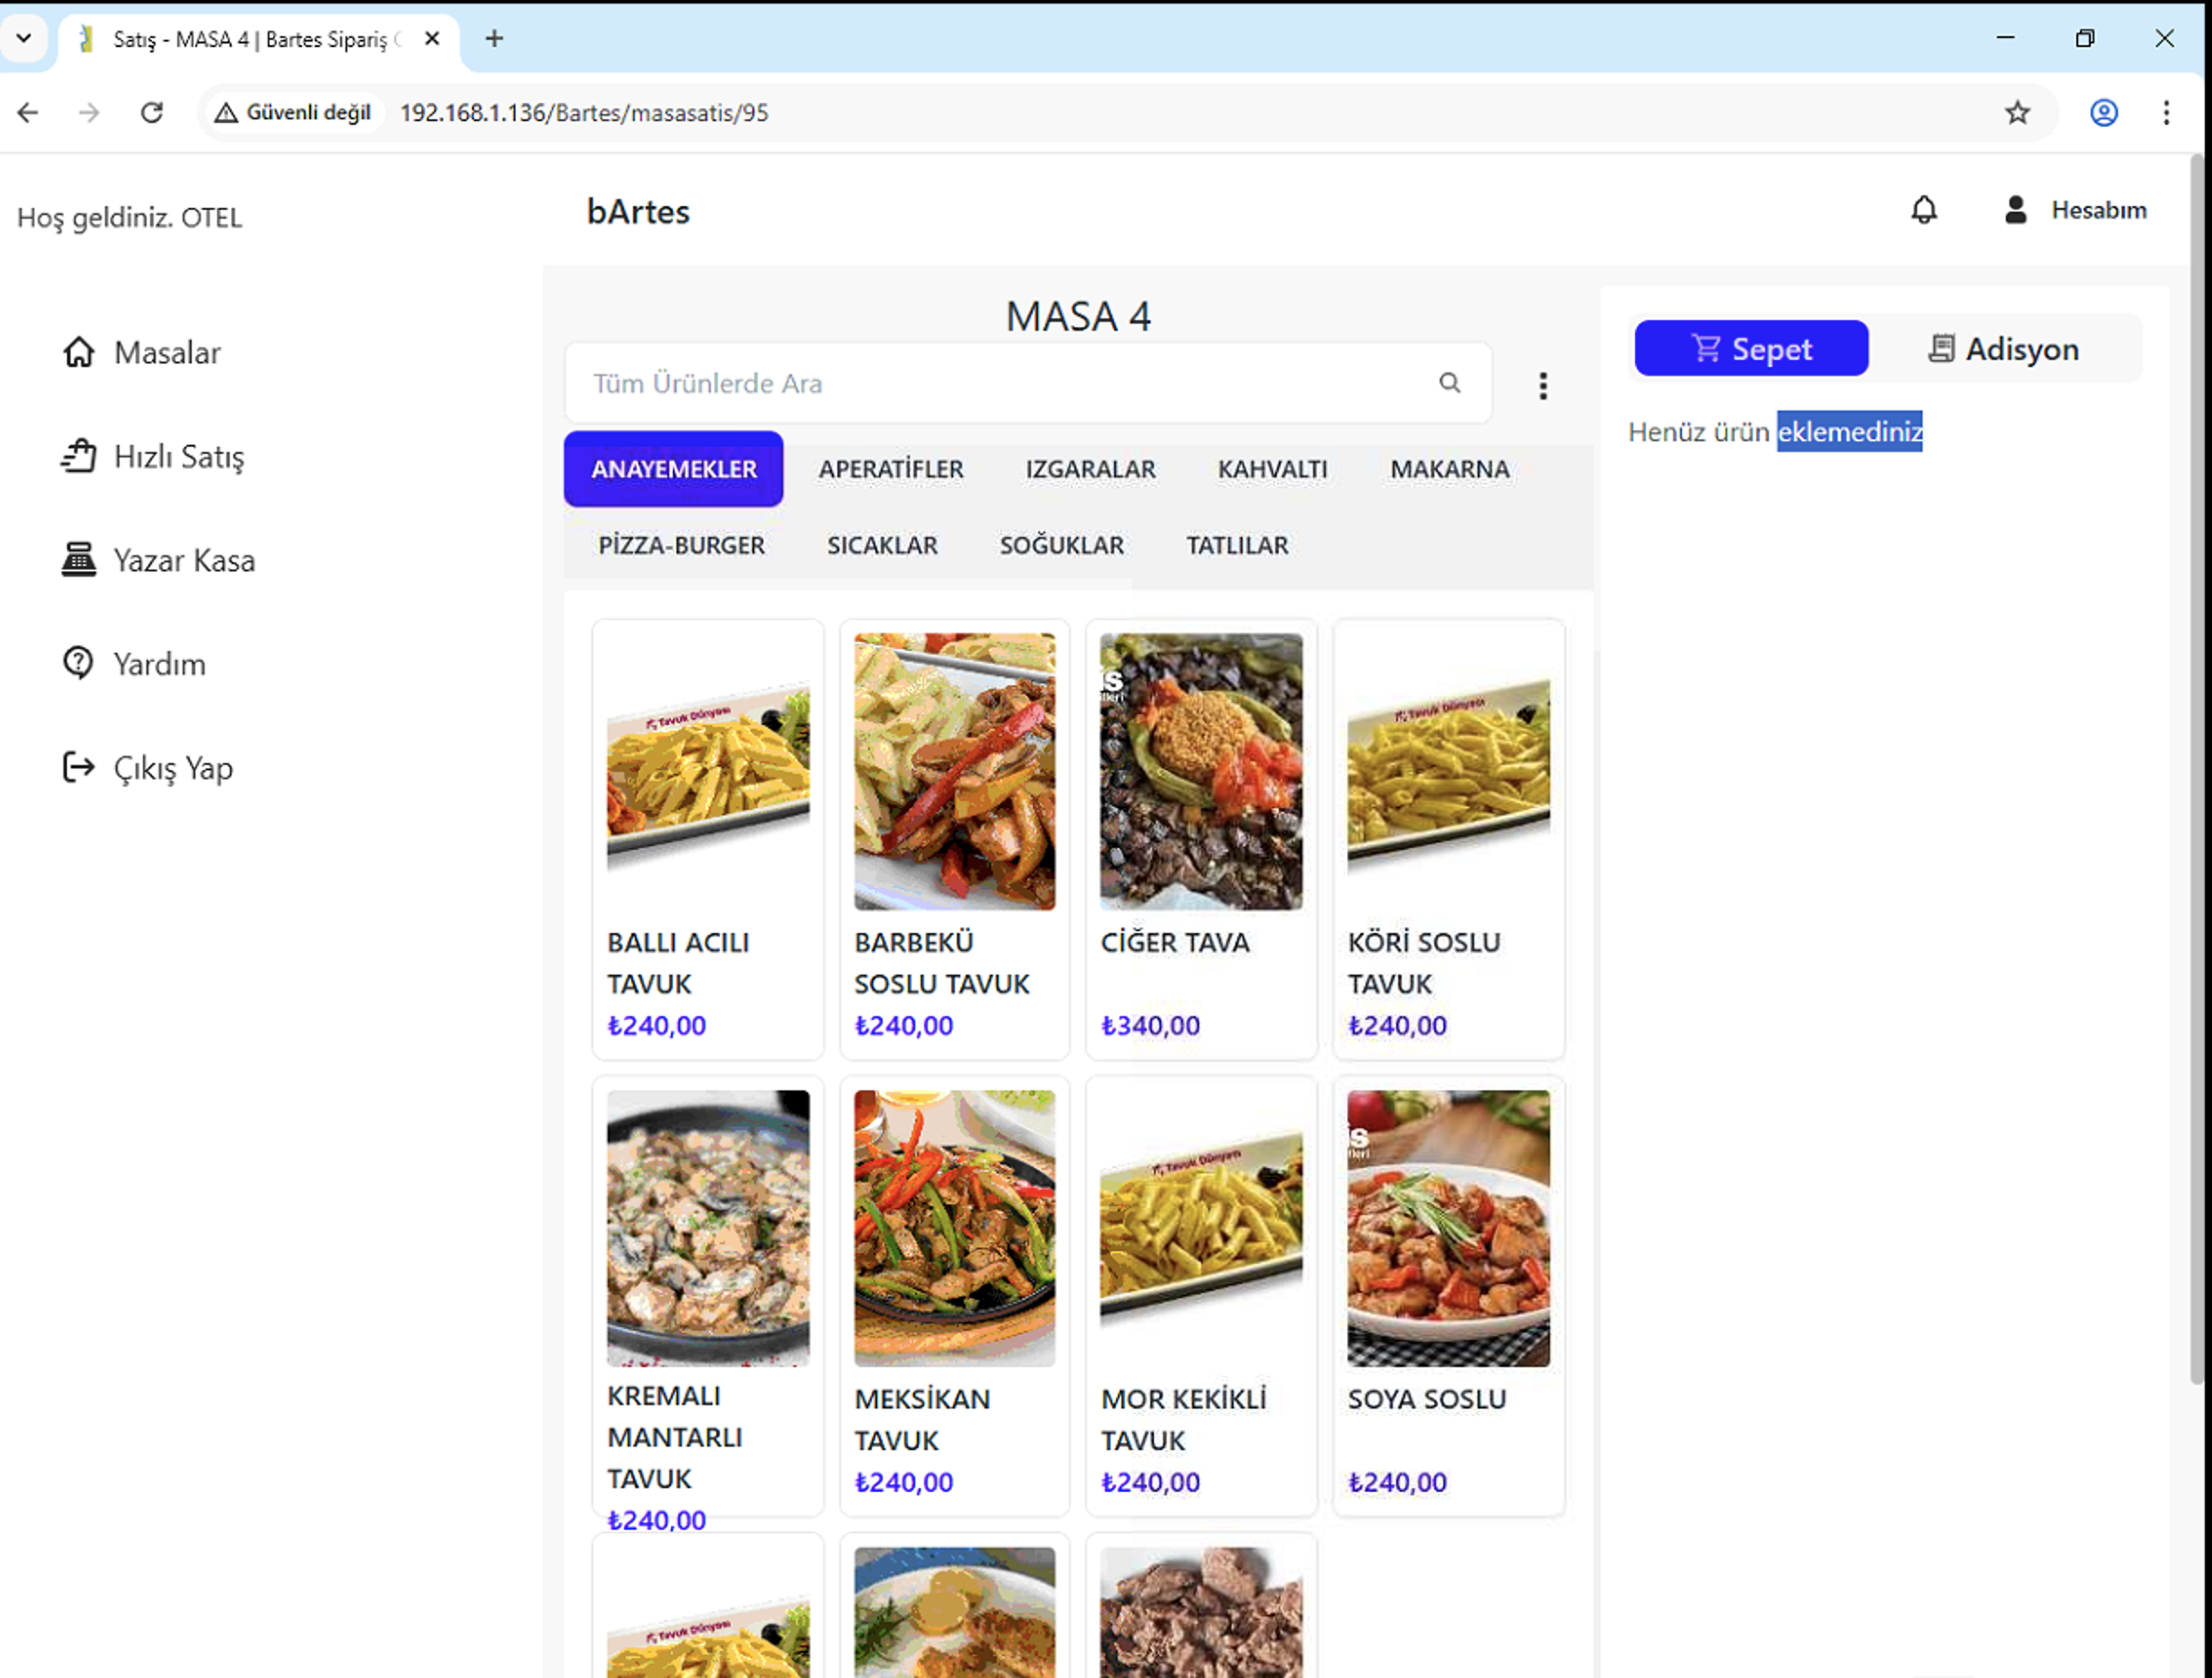Screen dimensions: 2212x1678
Task: Bookmark this page with the star icon
Action: (x=2016, y=113)
